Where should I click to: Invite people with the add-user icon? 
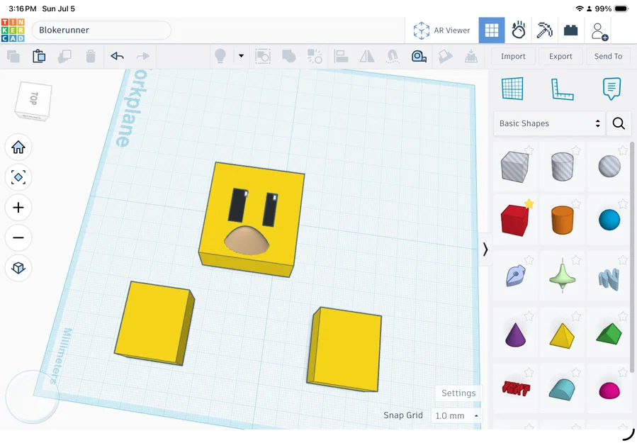(599, 31)
